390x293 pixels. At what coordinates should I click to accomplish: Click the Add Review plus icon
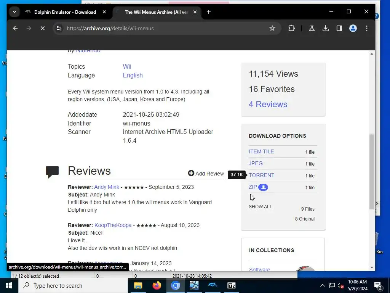pyautogui.click(x=191, y=174)
